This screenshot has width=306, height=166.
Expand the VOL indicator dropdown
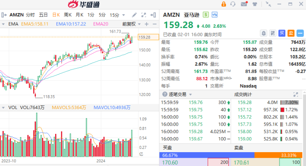[3, 107]
